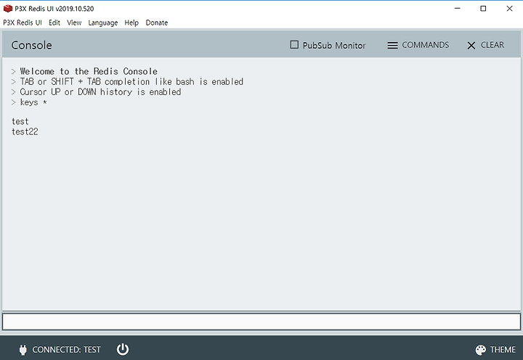The image size is (523, 360).
Task: Minimize the P3X Redis UI window
Action: tap(458, 8)
